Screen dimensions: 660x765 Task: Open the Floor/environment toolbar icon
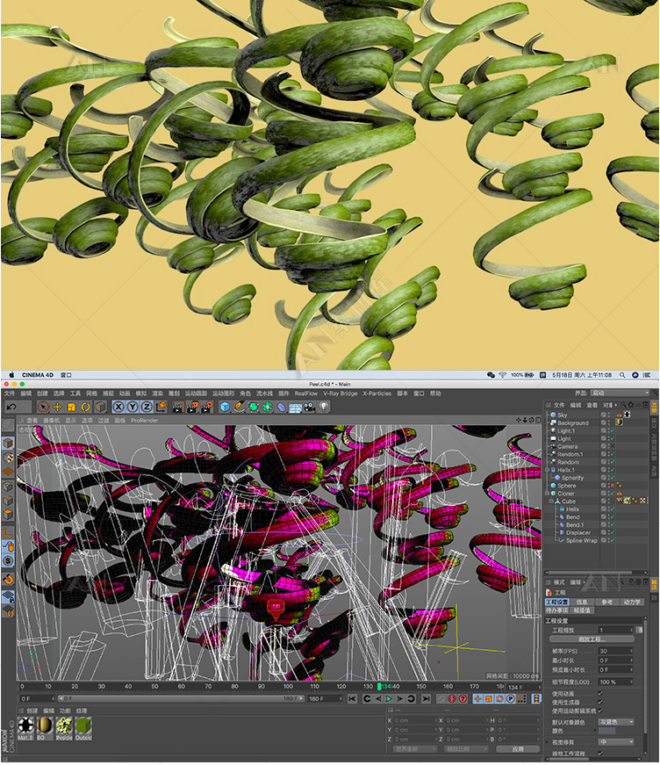296,408
